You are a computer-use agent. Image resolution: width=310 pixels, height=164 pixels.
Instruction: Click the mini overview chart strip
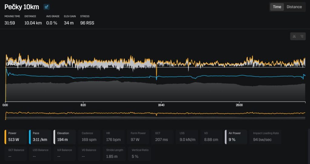click(155, 115)
